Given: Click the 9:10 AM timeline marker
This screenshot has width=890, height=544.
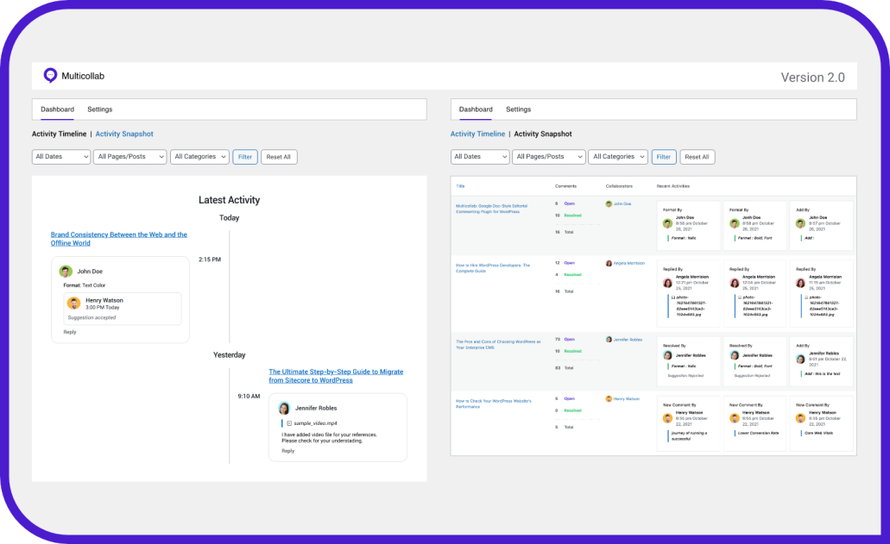Looking at the screenshot, I should 249,396.
